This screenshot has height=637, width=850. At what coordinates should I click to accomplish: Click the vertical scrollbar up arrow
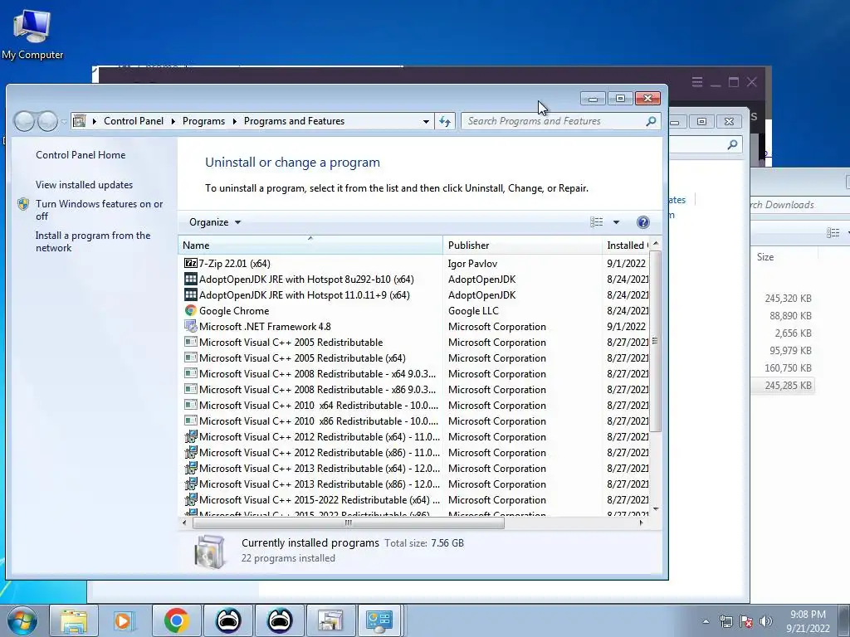[x=656, y=244]
